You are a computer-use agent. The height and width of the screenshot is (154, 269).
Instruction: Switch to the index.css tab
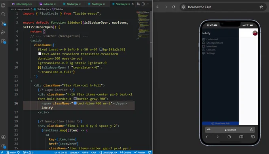click(x=47, y=4)
